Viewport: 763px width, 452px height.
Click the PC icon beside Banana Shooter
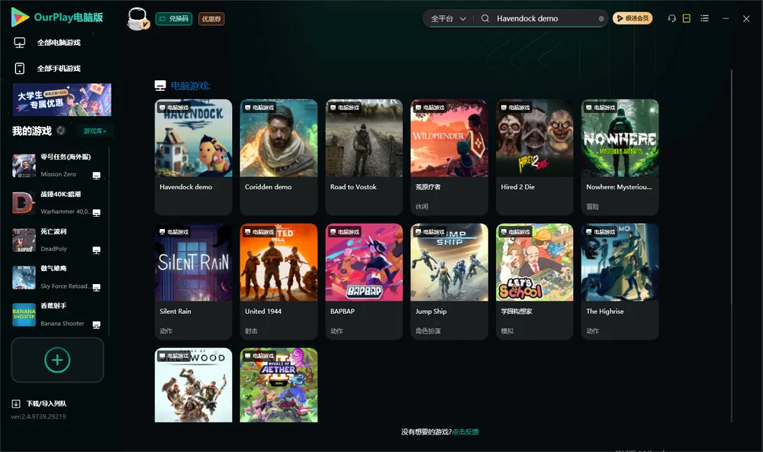click(96, 324)
